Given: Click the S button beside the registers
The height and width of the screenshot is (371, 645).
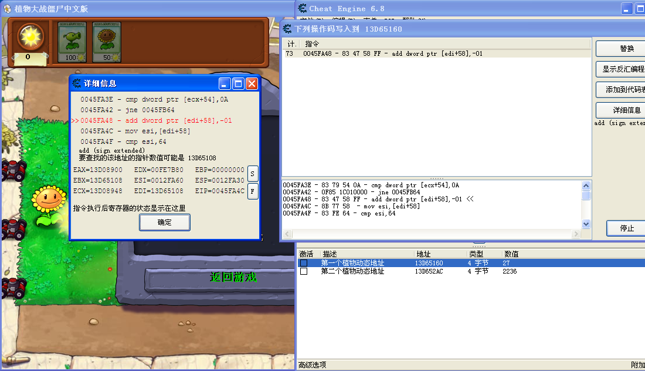Looking at the screenshot, I should 253,174.
